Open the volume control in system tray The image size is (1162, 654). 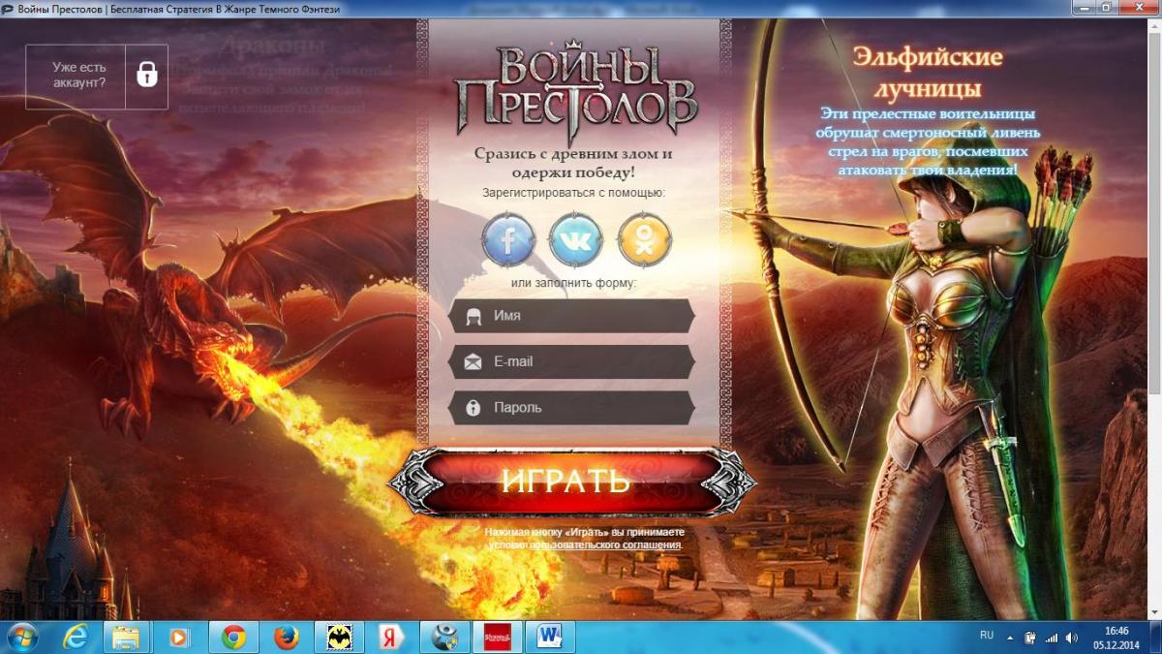[1071, 637]
